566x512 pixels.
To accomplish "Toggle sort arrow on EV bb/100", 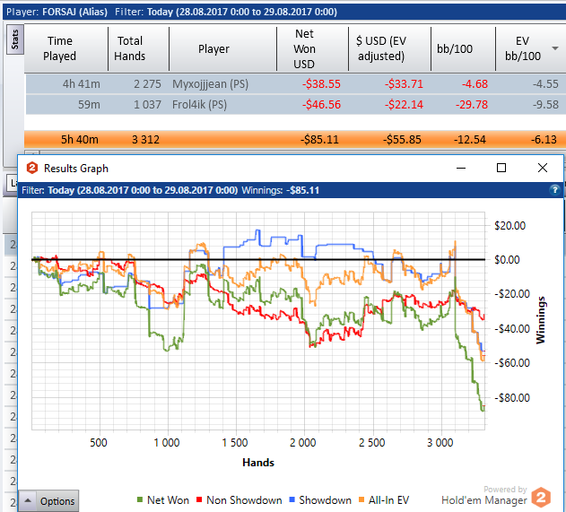I will [x=555, y=48].
